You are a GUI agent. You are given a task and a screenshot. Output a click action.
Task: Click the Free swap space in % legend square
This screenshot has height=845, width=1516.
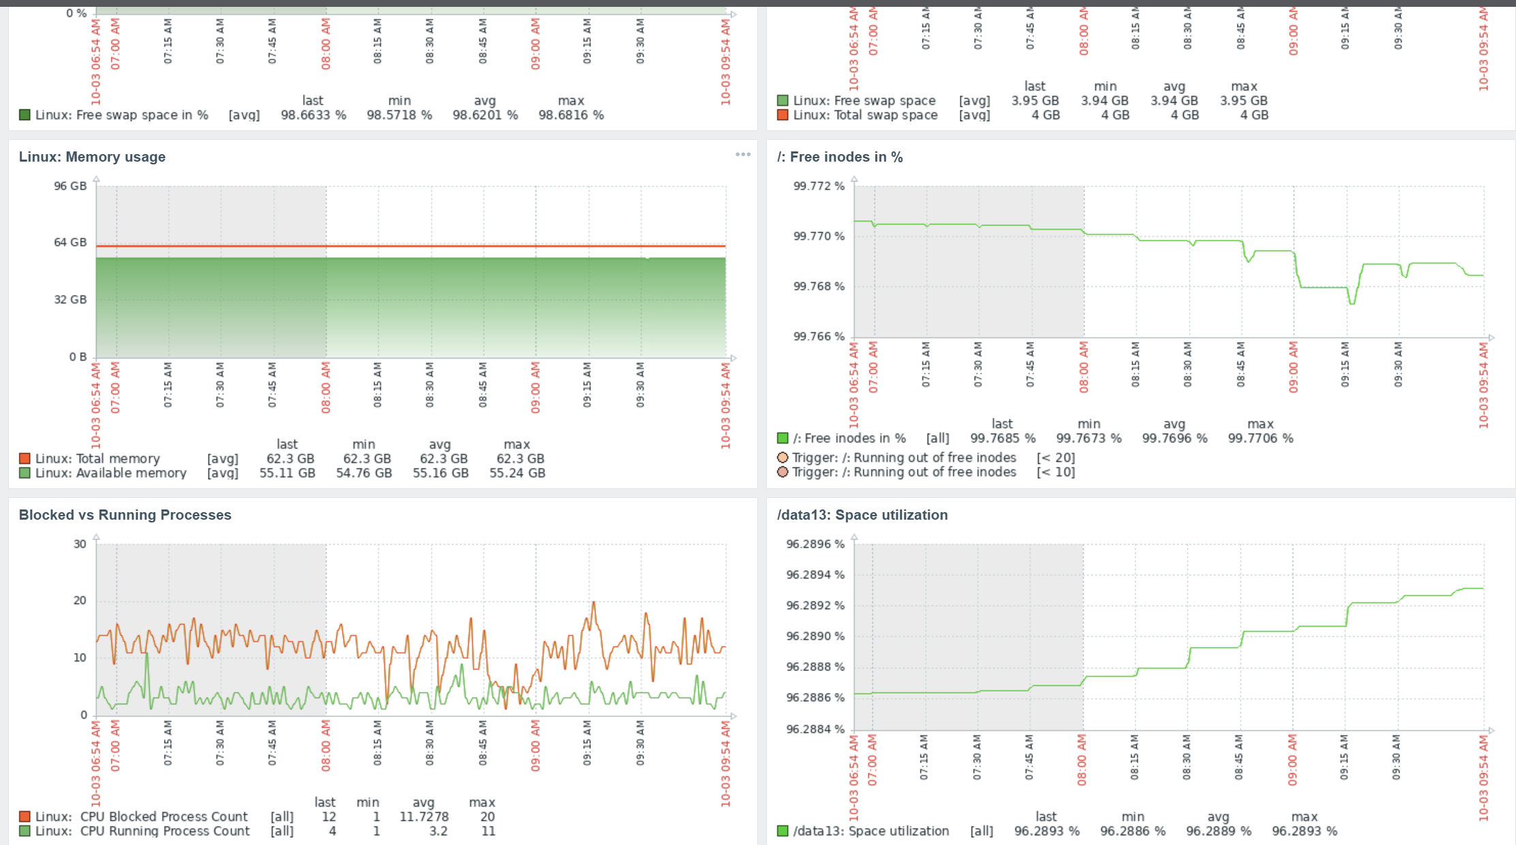pos(25,115)
